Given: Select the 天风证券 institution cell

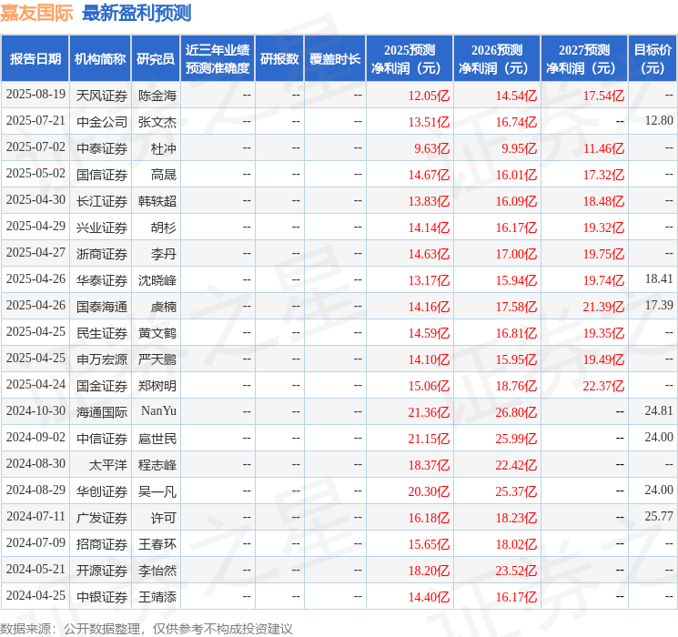Looking at the screenshot, I should (x=102, y=96).
